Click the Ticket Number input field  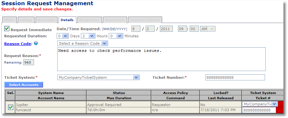235,77
